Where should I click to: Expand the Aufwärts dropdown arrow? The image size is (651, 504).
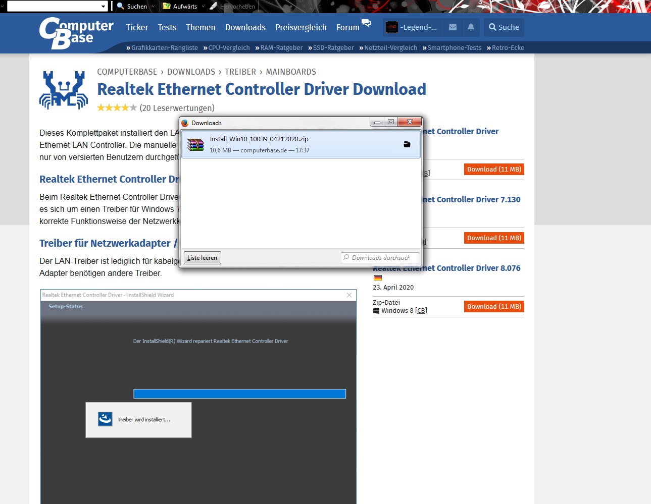coord(203,7)
